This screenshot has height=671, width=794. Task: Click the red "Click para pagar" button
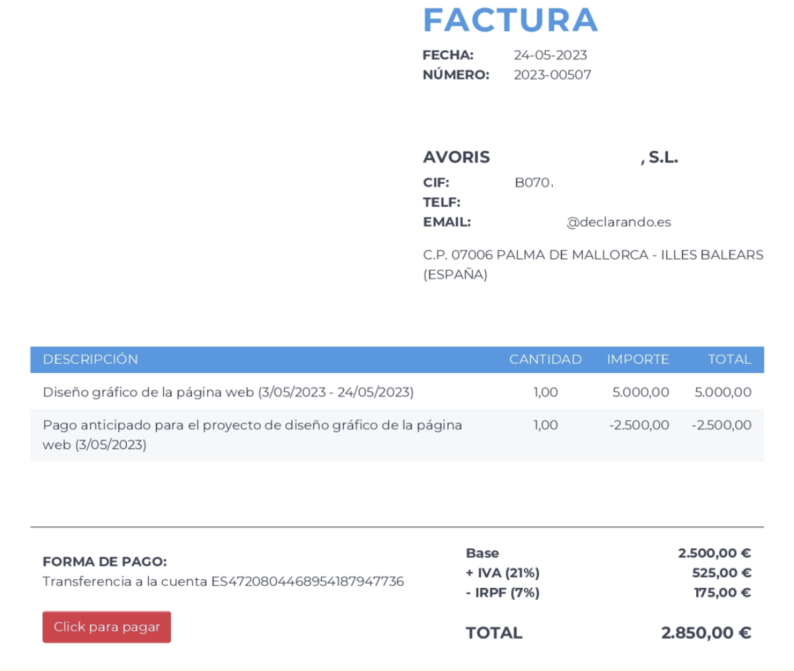pyautogui.click(x=106, y=627)
